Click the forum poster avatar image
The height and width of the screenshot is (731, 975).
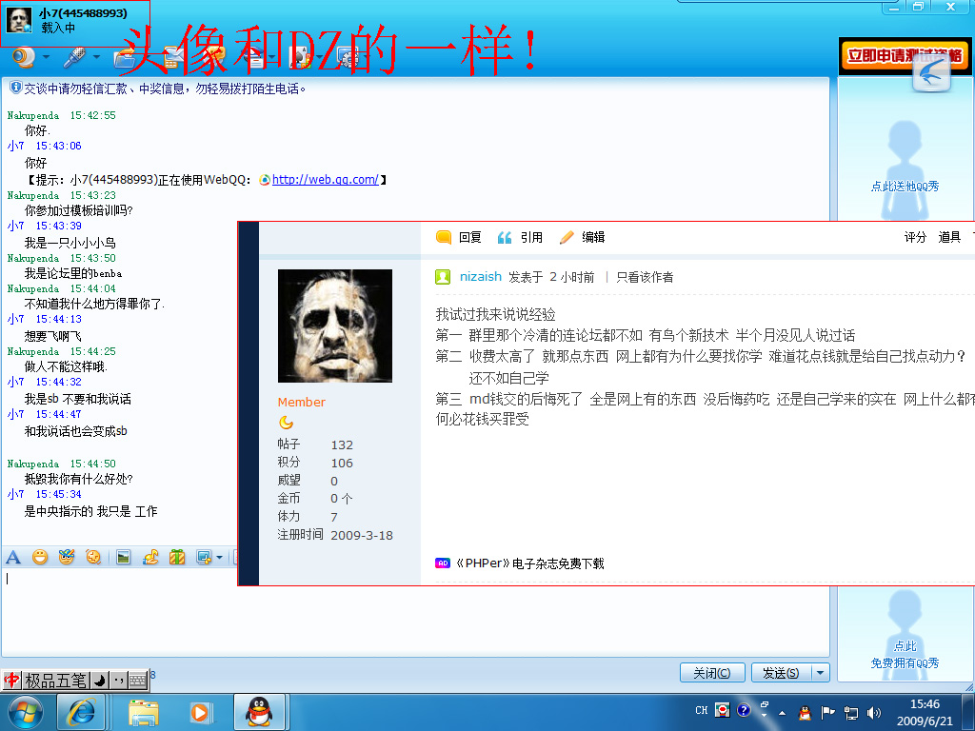[x=334, y=326]
